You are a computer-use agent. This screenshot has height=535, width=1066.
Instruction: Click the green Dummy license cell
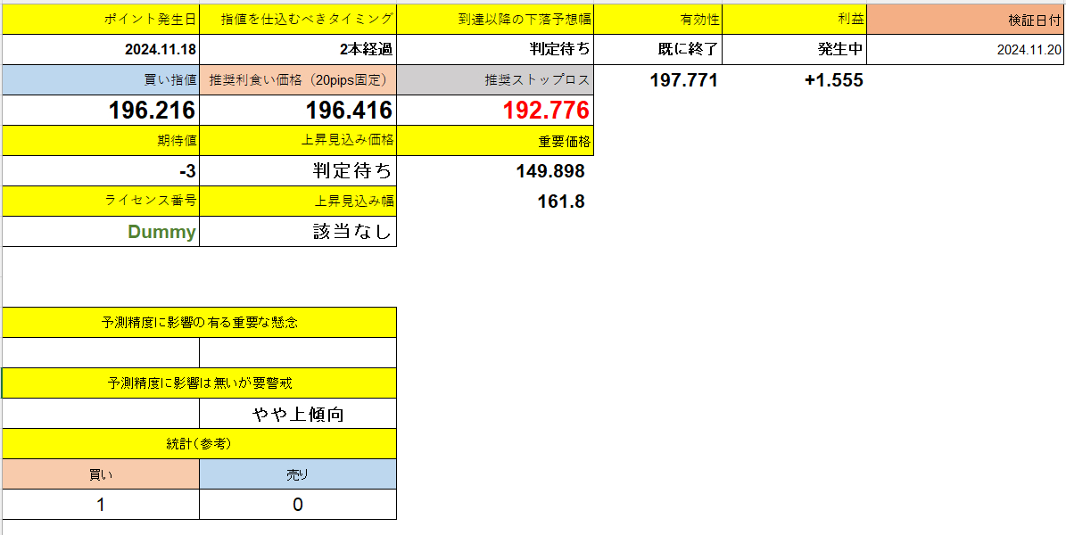coord(100,231)
